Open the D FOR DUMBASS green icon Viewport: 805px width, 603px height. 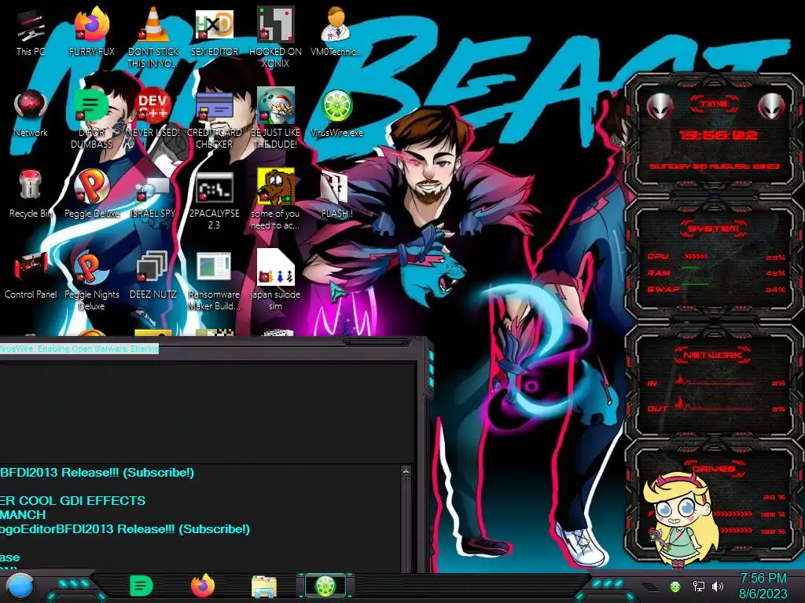[91, 119]
